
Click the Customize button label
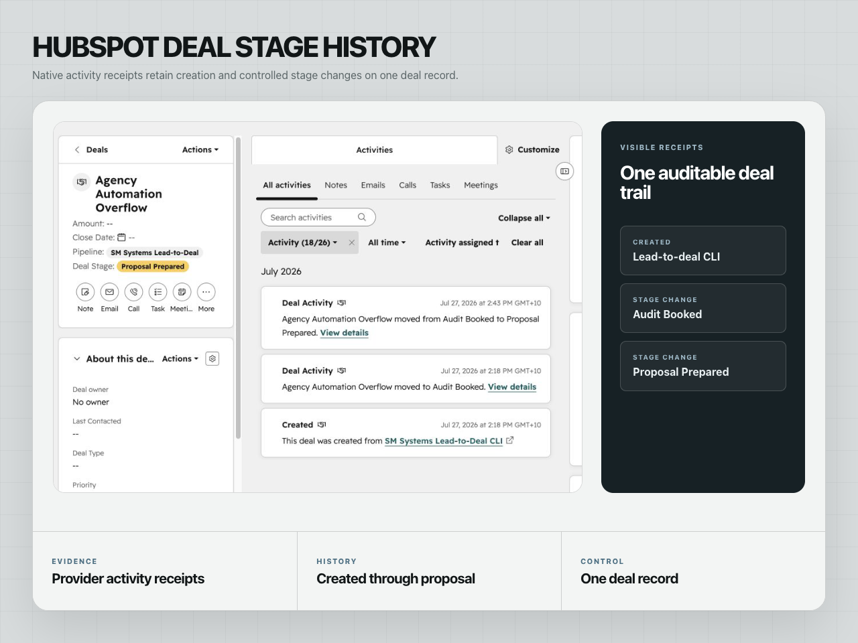[538, 150]
